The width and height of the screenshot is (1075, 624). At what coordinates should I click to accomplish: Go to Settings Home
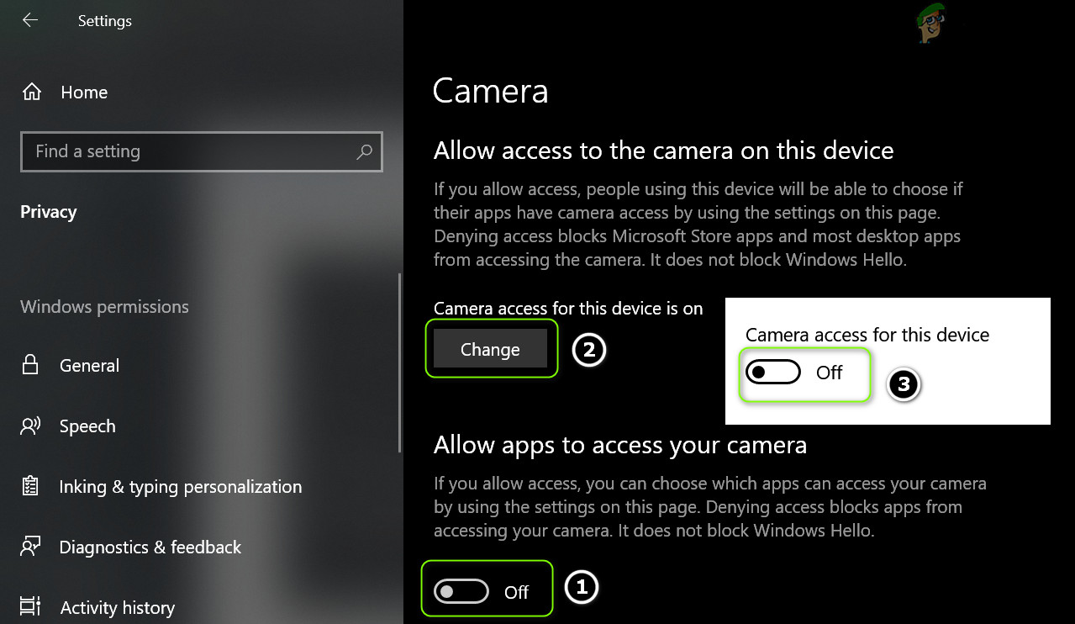click(84, 93)
